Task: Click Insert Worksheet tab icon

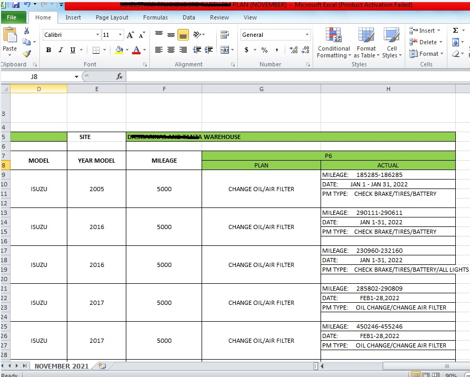Action: [102, 366]
